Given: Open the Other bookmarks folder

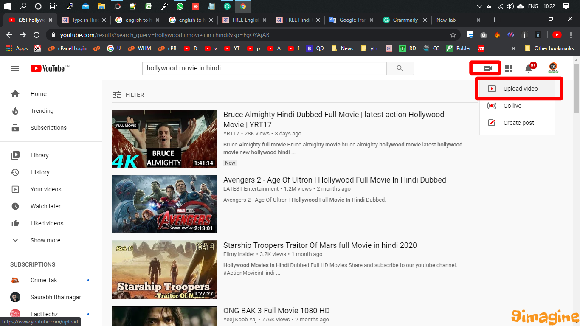Looking at the screenshot, I should point(549,48).
